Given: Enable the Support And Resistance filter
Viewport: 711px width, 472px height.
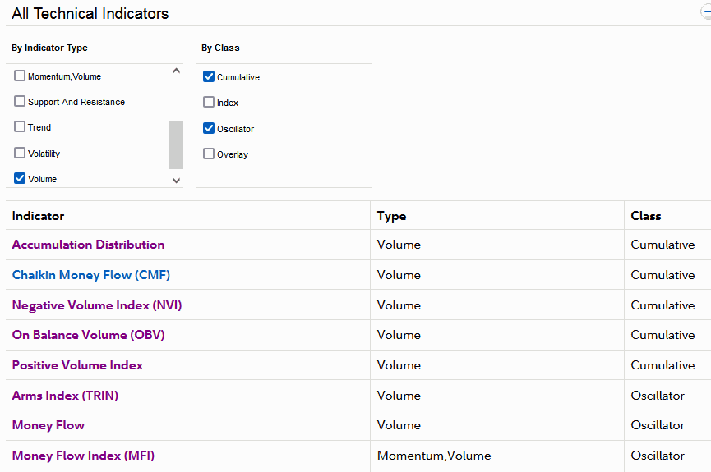Looking at the screenshot, I should coord(20,102).
